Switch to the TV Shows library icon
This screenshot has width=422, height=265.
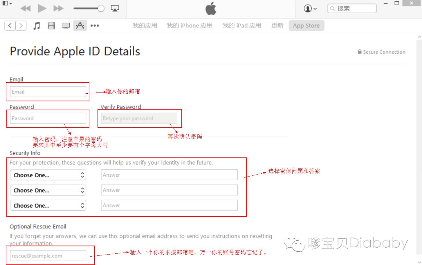pos(66,26)
